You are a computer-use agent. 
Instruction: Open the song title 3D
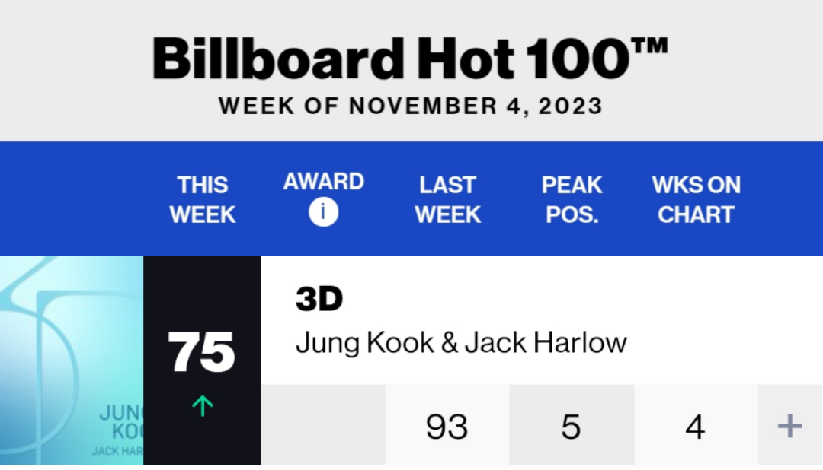319,299
